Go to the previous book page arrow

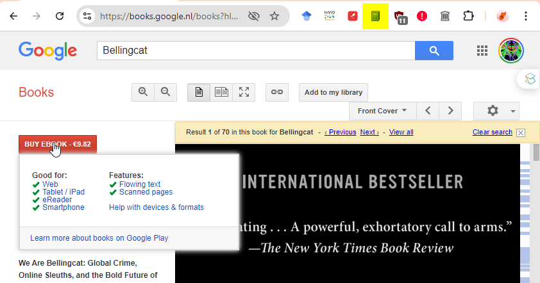[428, 111]
